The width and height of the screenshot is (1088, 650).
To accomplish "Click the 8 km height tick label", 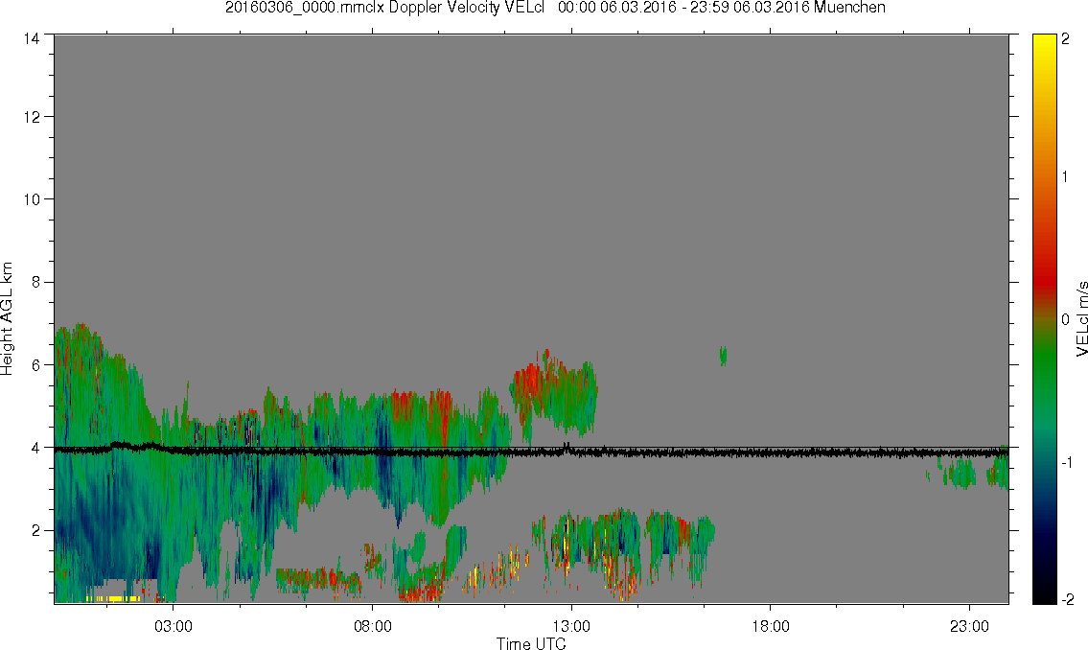I will [x=35, y=282].
